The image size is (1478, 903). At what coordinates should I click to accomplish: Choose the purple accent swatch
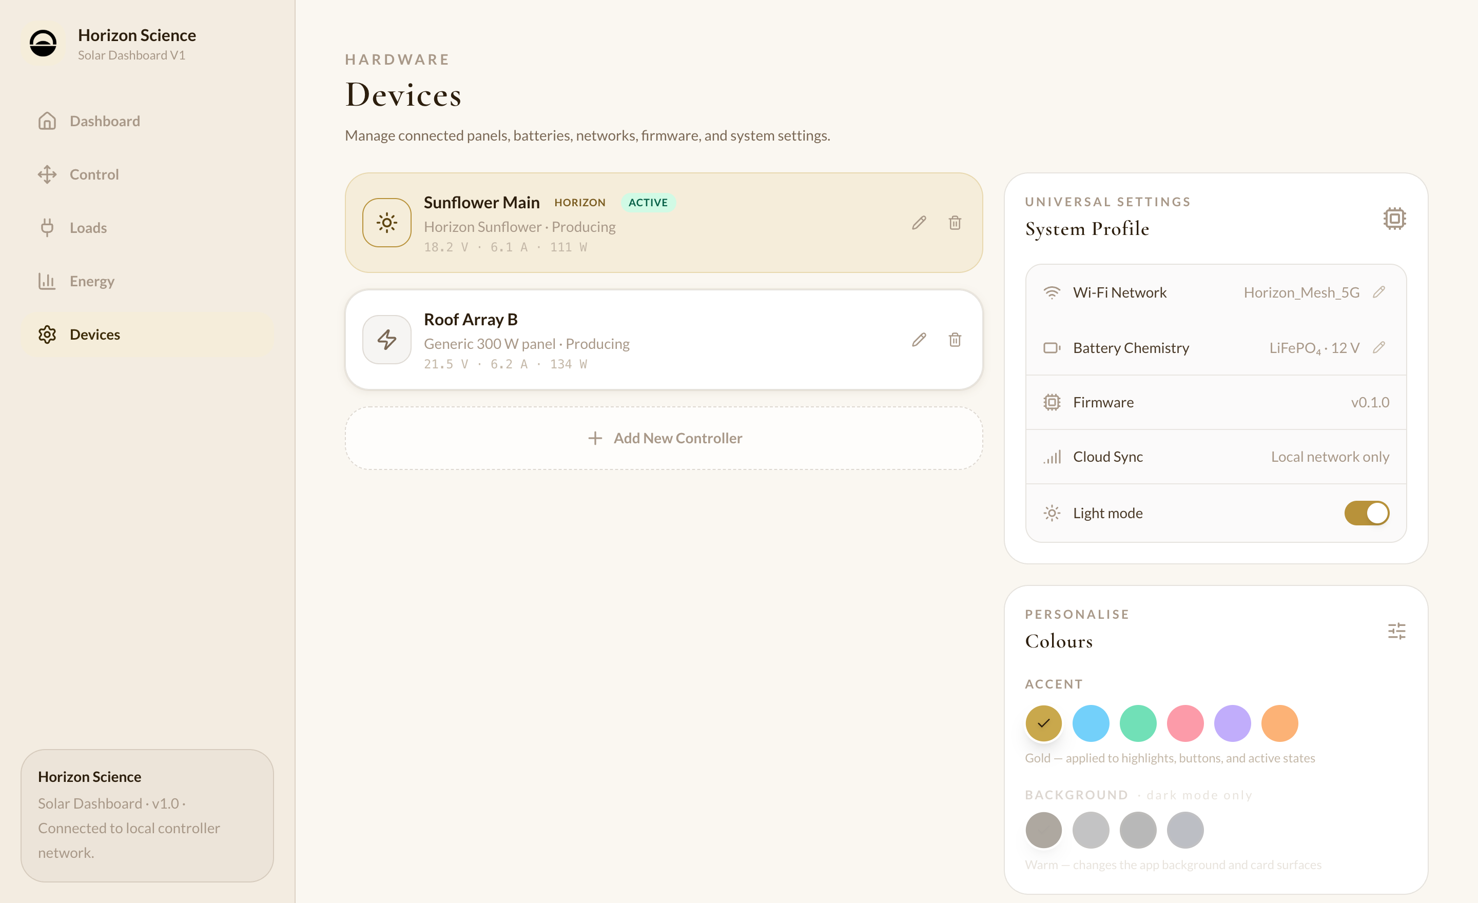(1233, 723)
